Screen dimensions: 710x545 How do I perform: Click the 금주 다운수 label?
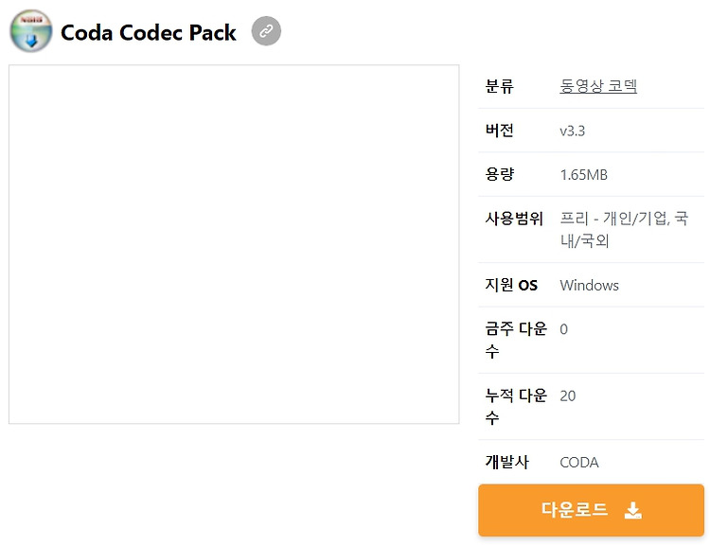(x=516, y=340)
